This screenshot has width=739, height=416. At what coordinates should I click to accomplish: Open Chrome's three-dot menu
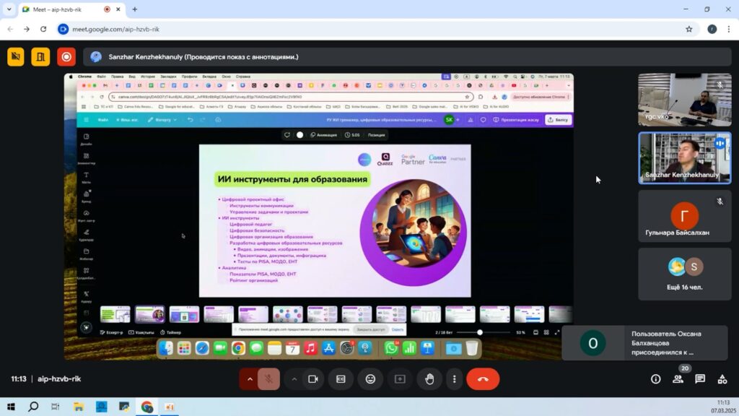[729, 29]
